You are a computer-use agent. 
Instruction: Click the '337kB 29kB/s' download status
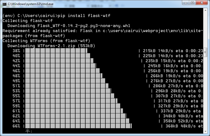[x=176, y=111]
